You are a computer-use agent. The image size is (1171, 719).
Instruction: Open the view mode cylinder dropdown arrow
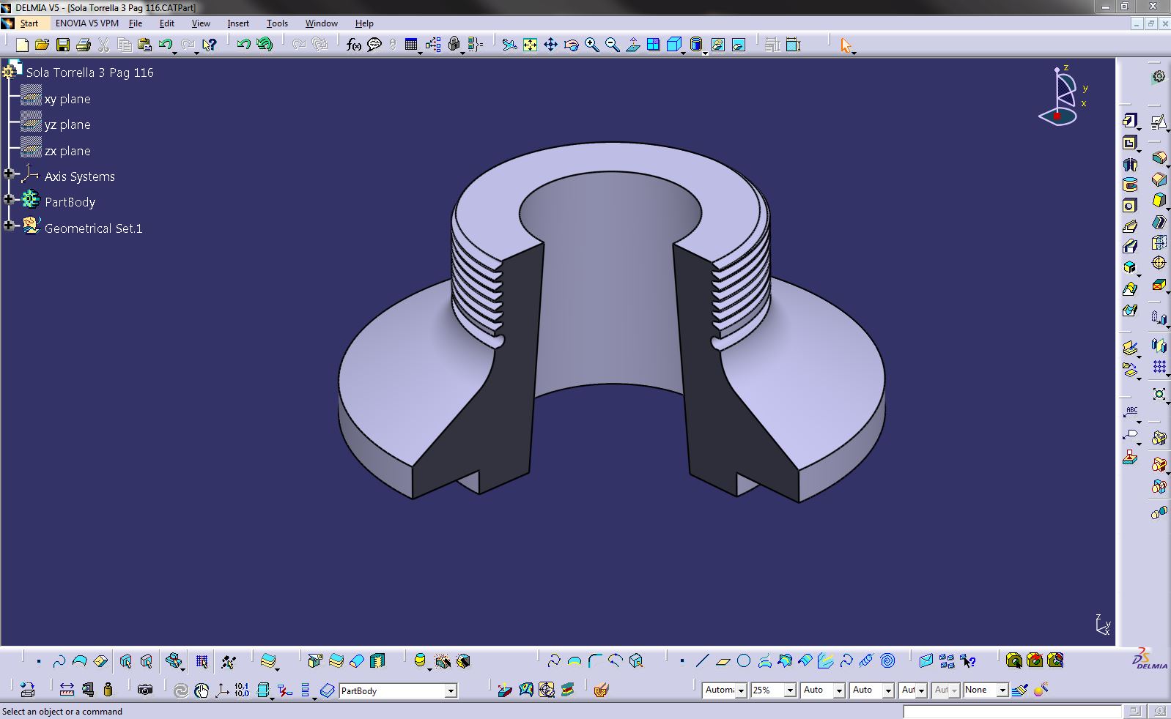(x=705, y=52)
